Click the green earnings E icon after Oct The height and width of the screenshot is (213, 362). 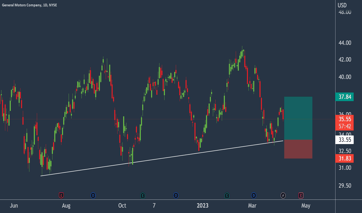(143, 196)
